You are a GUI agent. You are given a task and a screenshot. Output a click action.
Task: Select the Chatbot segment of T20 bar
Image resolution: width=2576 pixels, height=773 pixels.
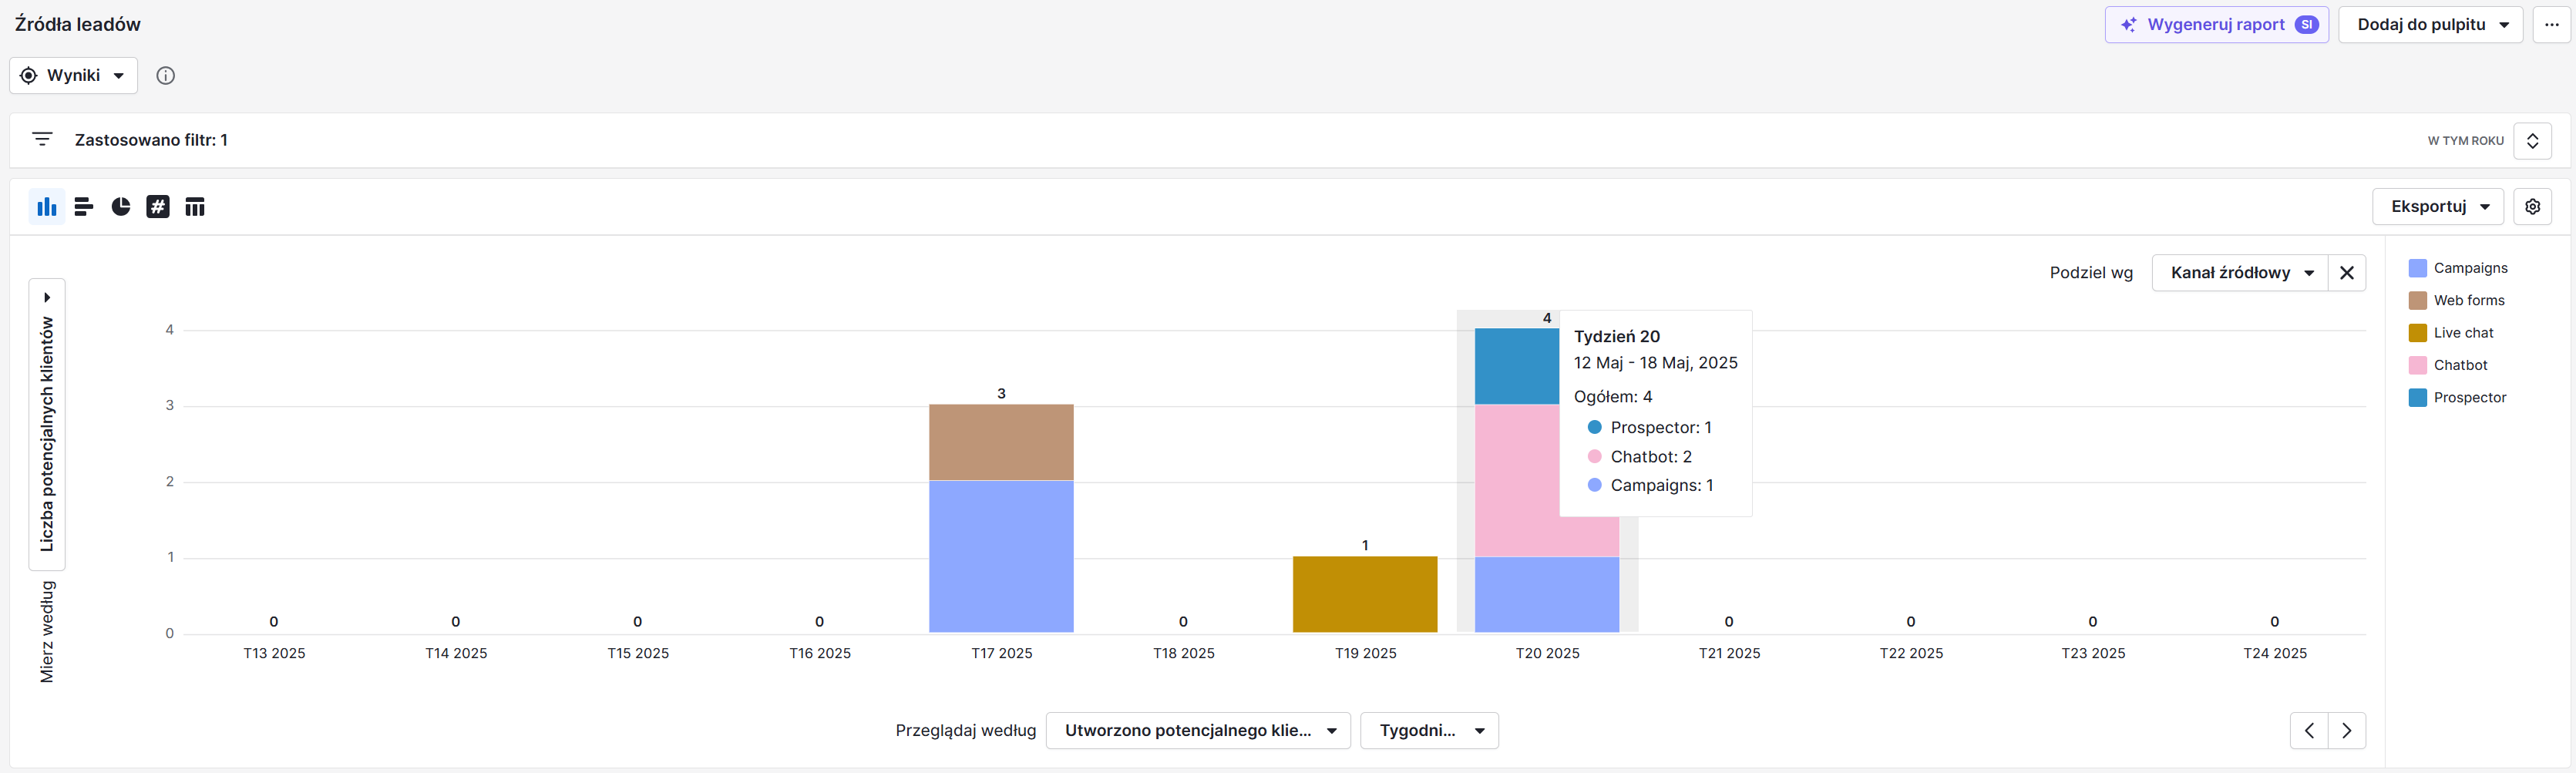pyautogui.click(x=1517, y=481)
